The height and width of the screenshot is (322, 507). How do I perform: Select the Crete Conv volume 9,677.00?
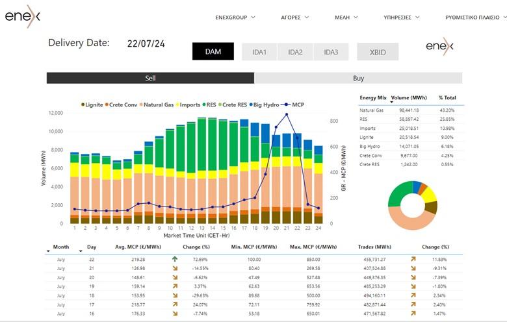click(x=409, y=155)
